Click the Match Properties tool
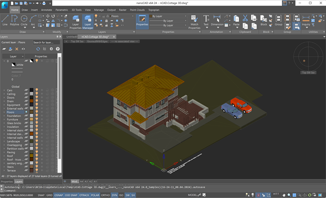326x198 pixels. [194, 22]
